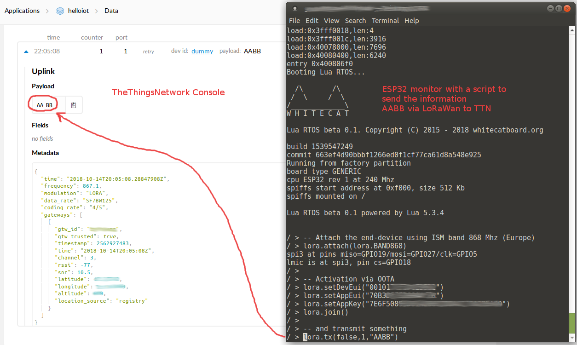Open the terminal File menu
This screenshot has width=577, height=345.
click(x=294, y=21)
